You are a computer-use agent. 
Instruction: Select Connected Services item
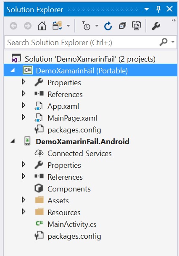coord(79,154)
